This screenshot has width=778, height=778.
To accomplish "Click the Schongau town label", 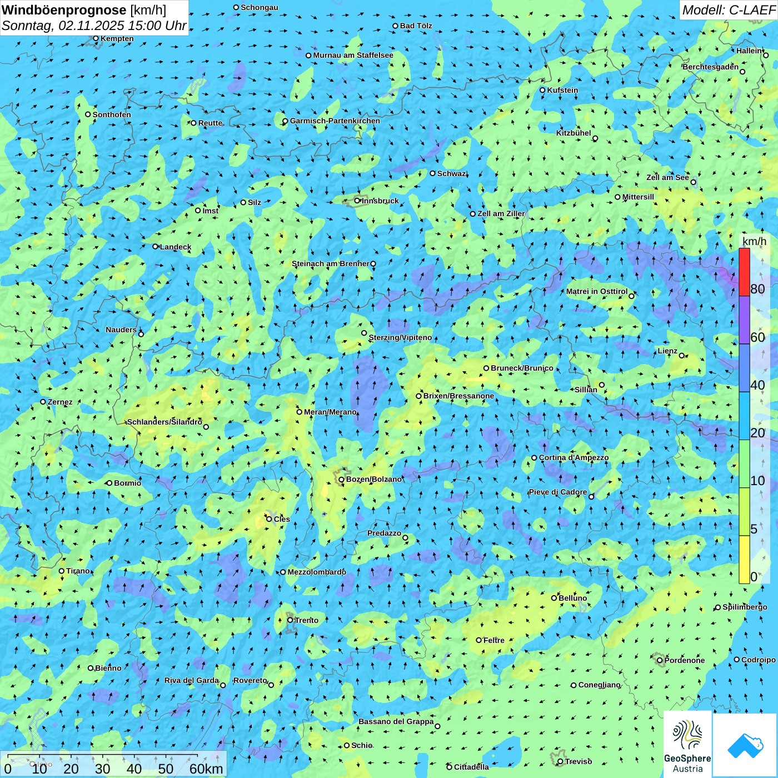I will coord(260,7).
